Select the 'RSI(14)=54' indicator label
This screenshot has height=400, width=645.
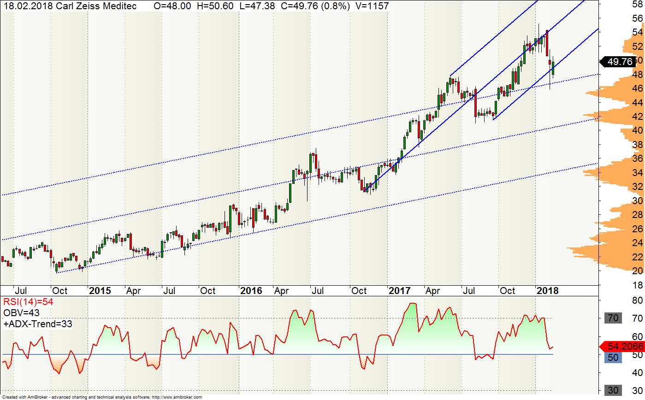[x=29, y=302]
